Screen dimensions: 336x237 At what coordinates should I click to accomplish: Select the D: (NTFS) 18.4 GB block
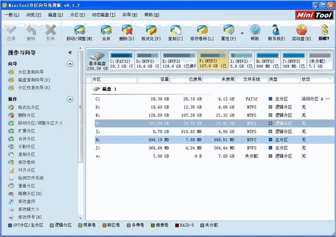pos(148,61)
